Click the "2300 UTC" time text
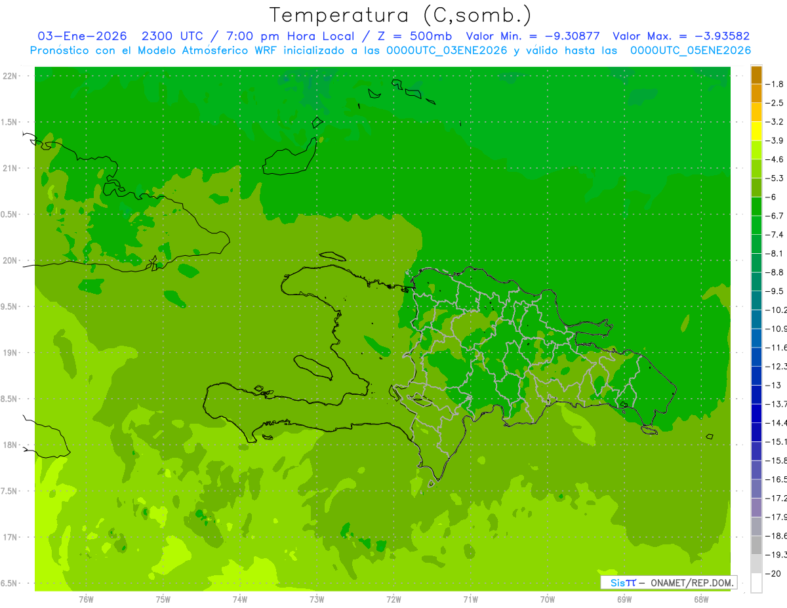This screenshot has height=608, width=787. click(172, 36)
